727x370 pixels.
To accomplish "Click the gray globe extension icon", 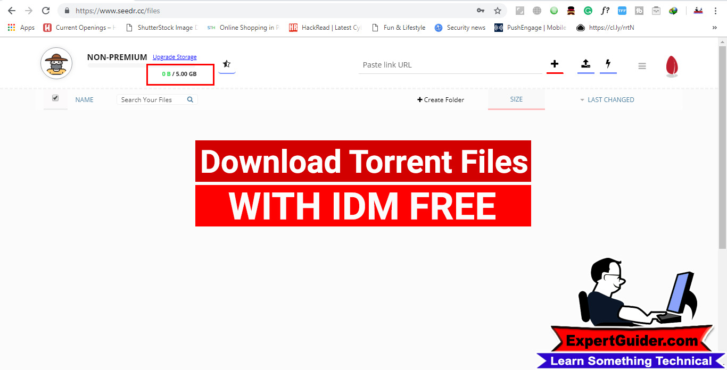I will (537, 11).
